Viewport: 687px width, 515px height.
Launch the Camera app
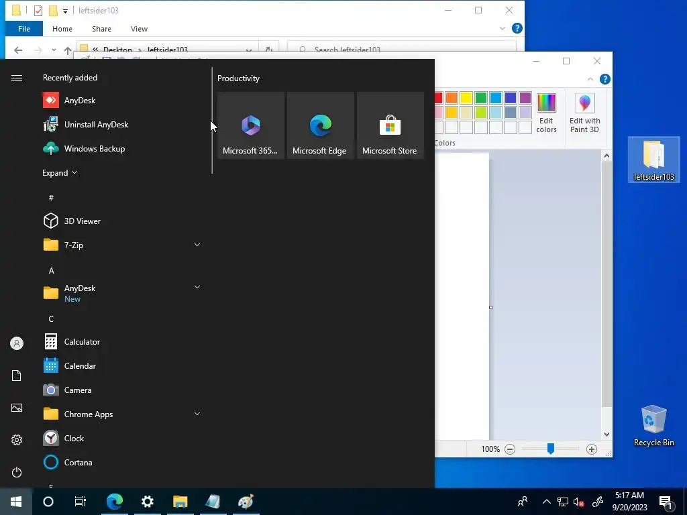[123, 390]
